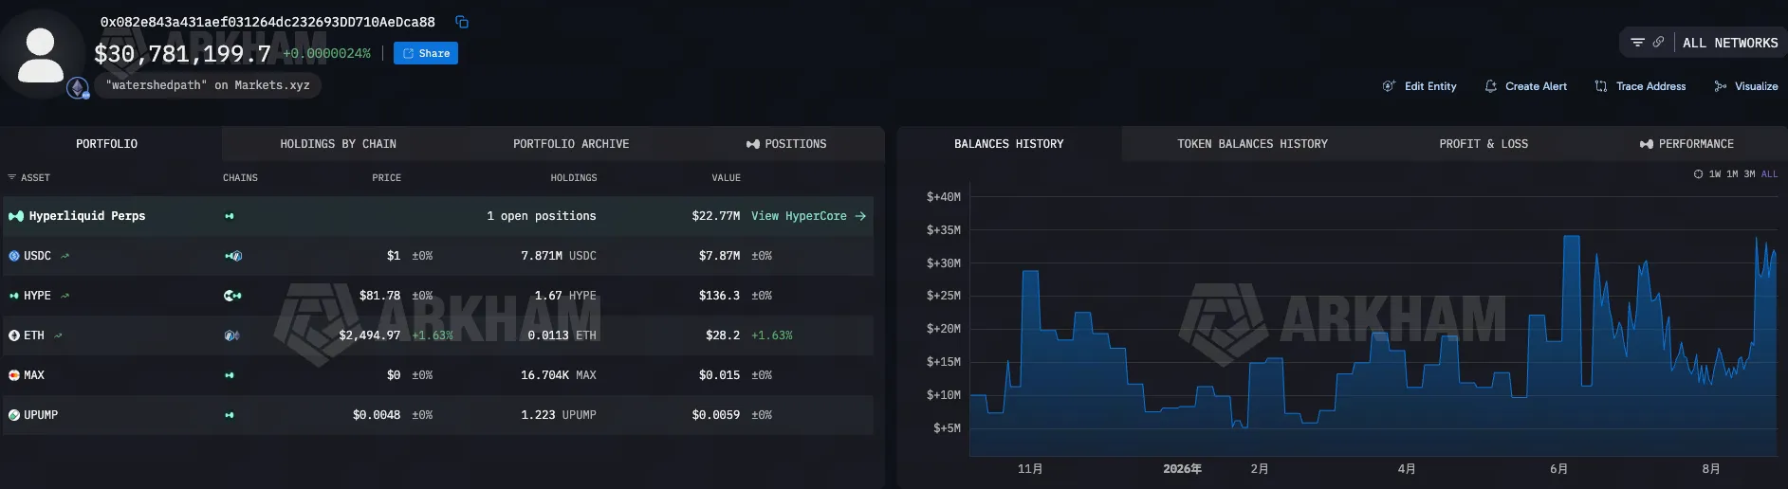Open the ETH price trend arrow

59,335
